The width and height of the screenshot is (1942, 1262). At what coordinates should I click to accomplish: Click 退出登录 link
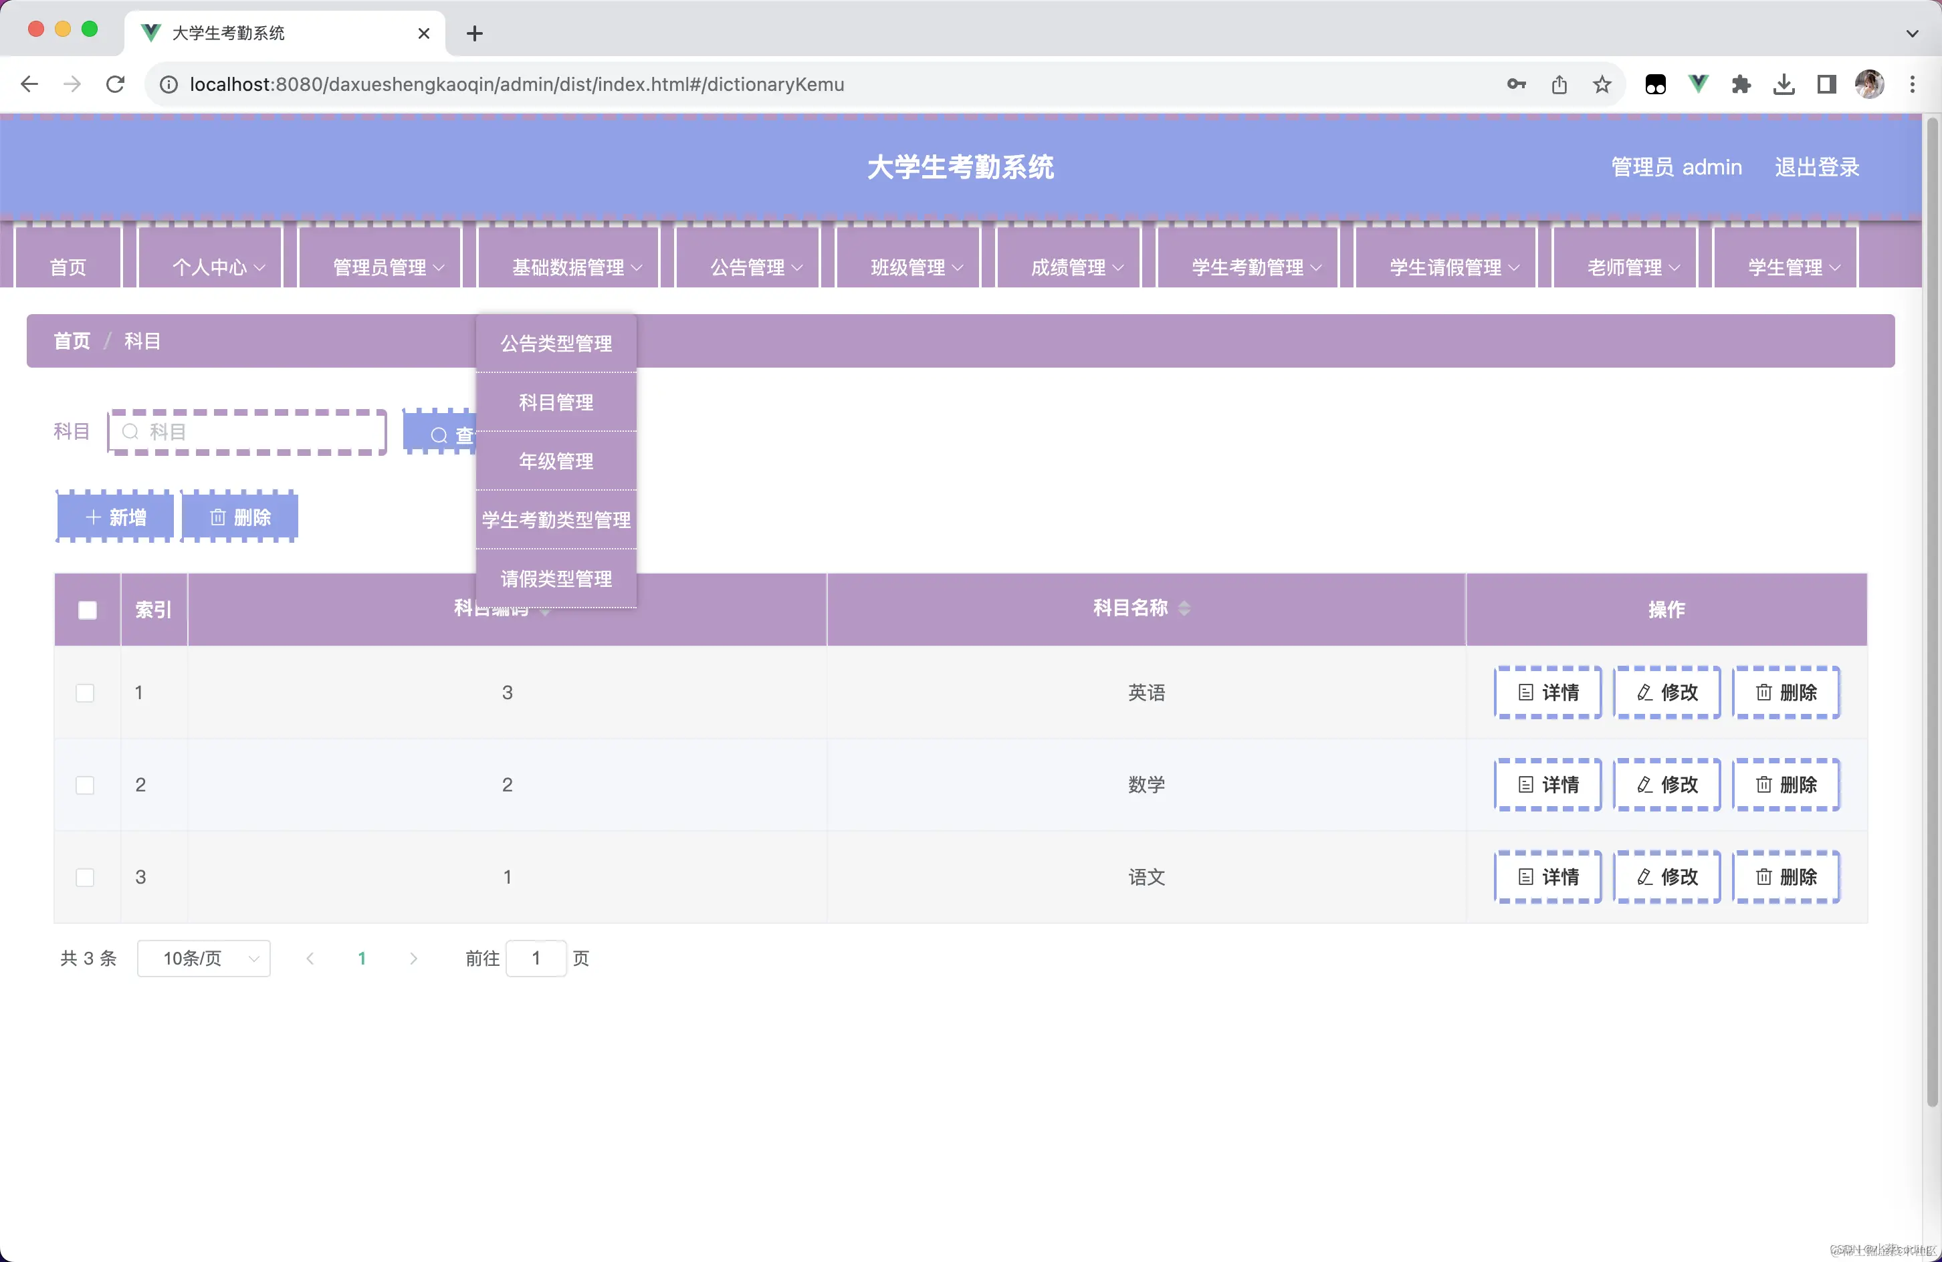[1816, 167]
